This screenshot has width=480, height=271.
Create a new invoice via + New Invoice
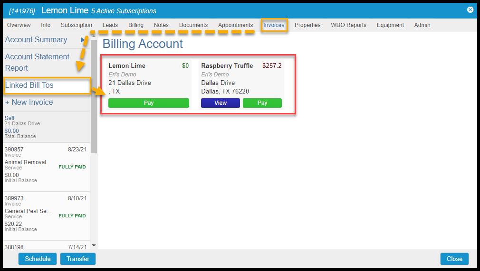(29, 103)
